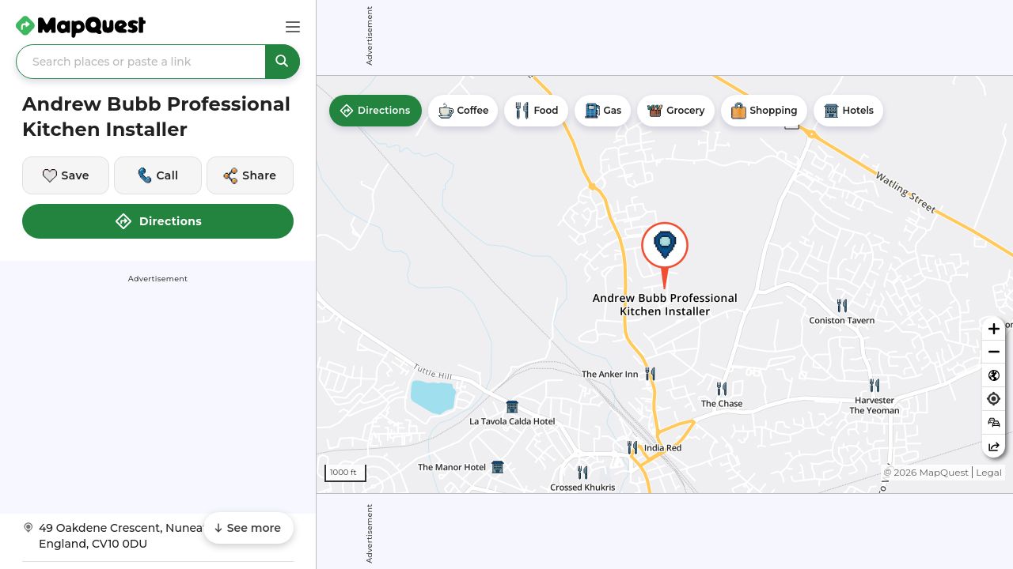Click the Directions chip on the map
The height and width of the screenshot is (569, 1013).
tap(375, 111)
